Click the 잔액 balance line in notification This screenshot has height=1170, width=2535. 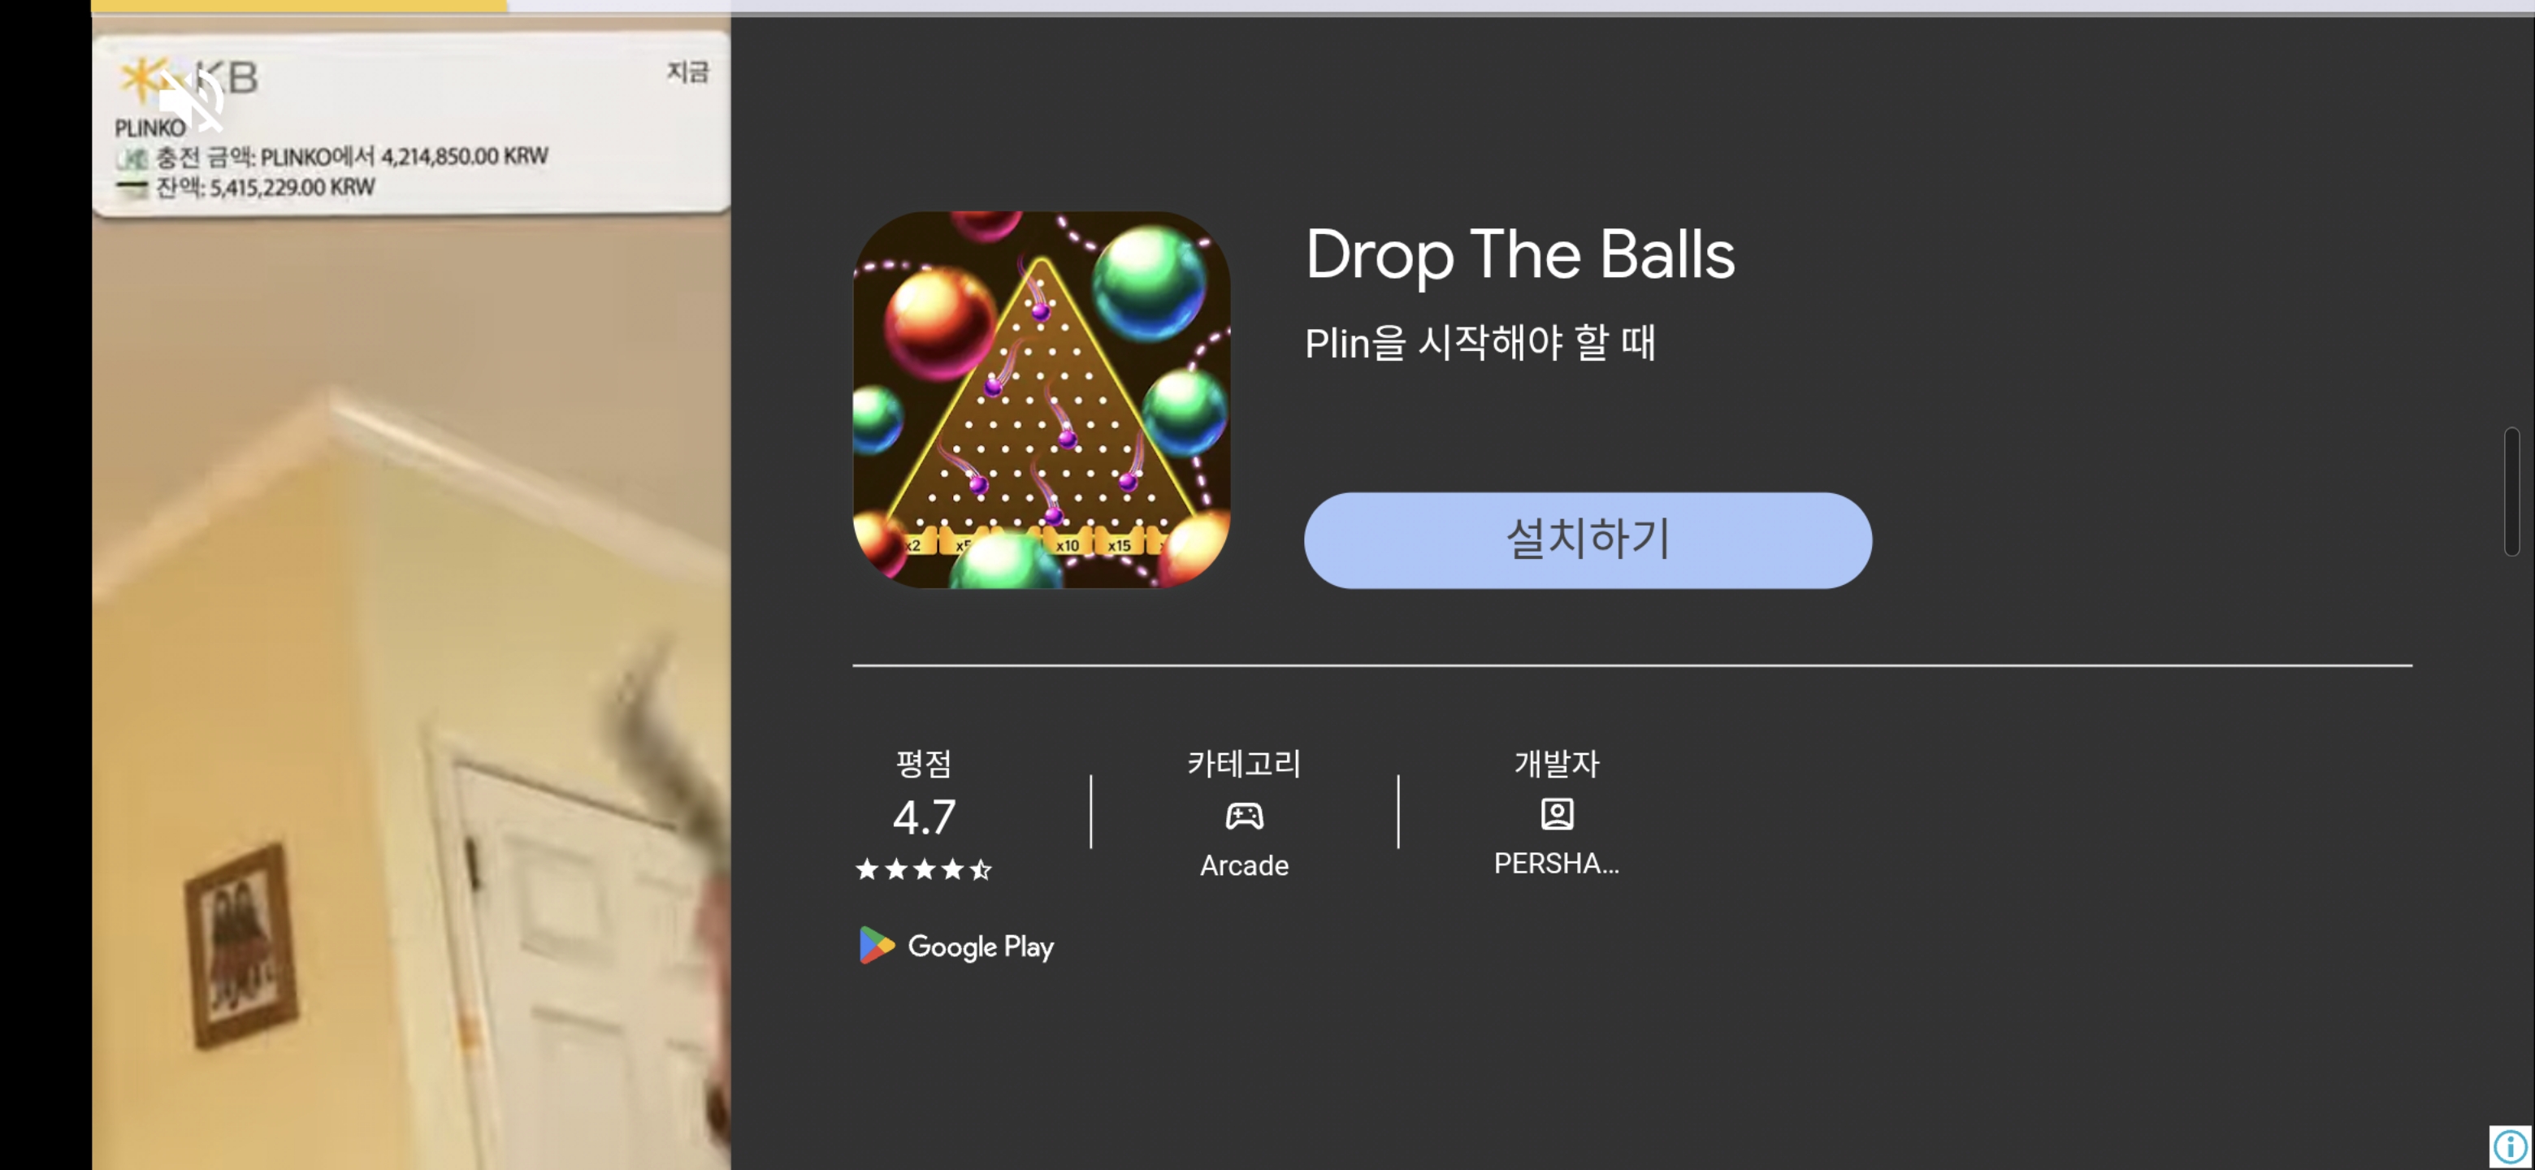click(x=265, y=187)
